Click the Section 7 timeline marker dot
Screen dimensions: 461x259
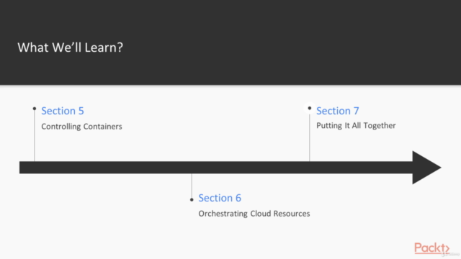pos(310,109)
